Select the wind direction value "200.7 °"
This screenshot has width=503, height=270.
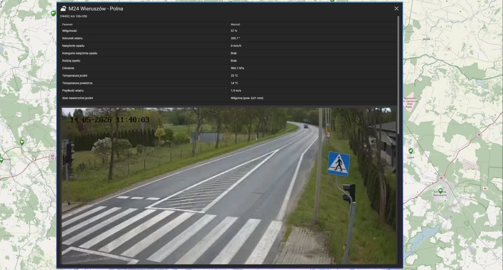coord(236,38)
